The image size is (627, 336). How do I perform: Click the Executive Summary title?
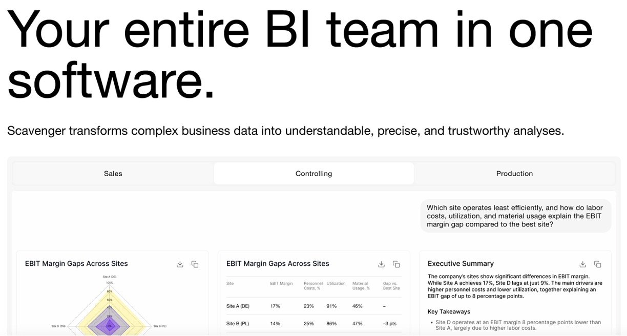pos(461,264)
